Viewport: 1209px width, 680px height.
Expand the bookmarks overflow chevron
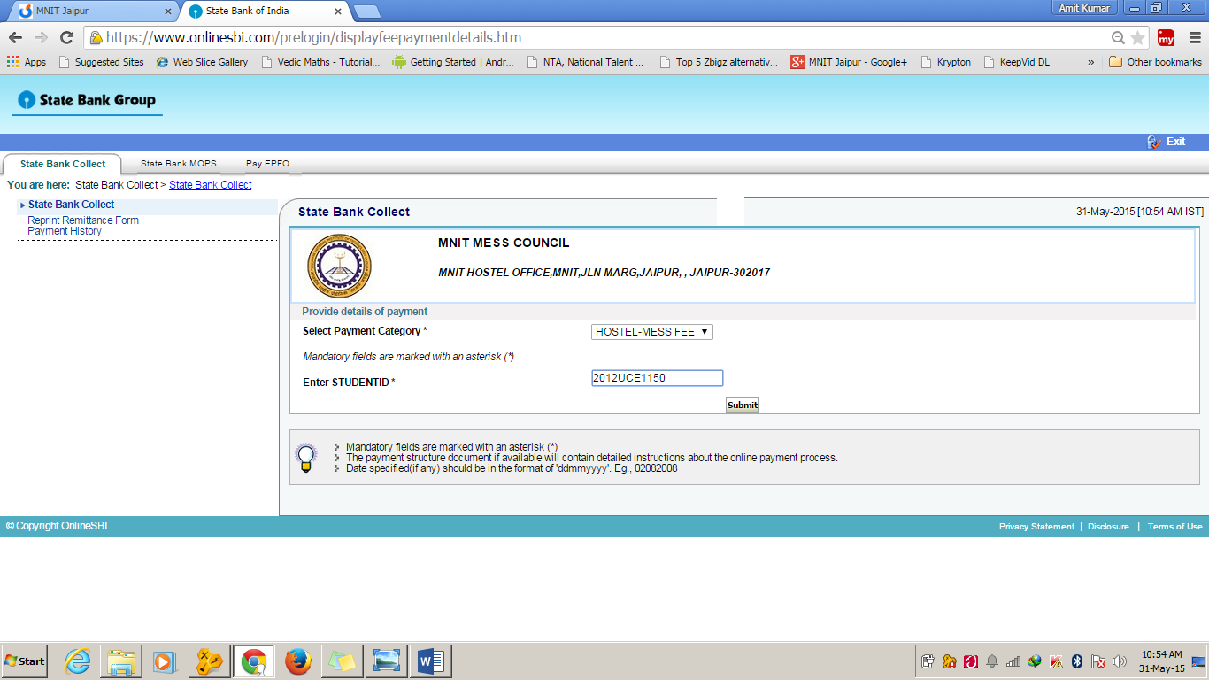point(1091,62)
